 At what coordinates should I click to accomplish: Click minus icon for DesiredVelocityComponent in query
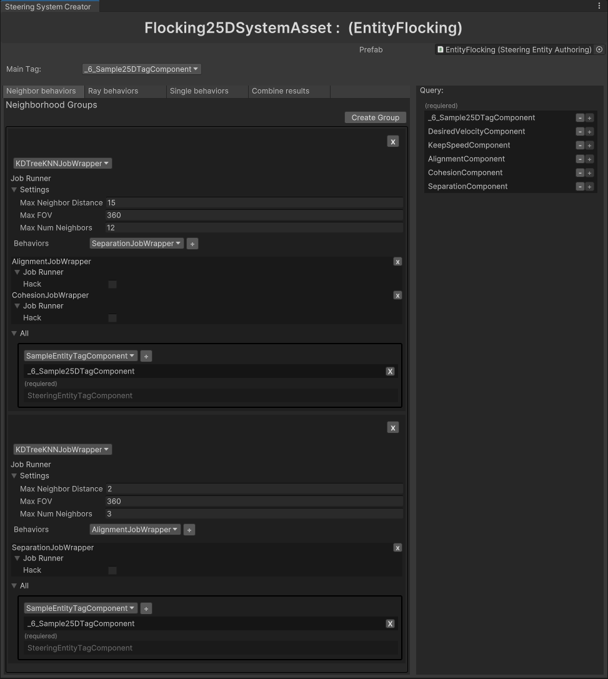coord(580,132)
